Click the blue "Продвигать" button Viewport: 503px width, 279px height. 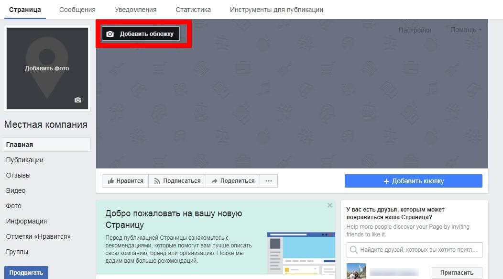(x=26, y=272)
